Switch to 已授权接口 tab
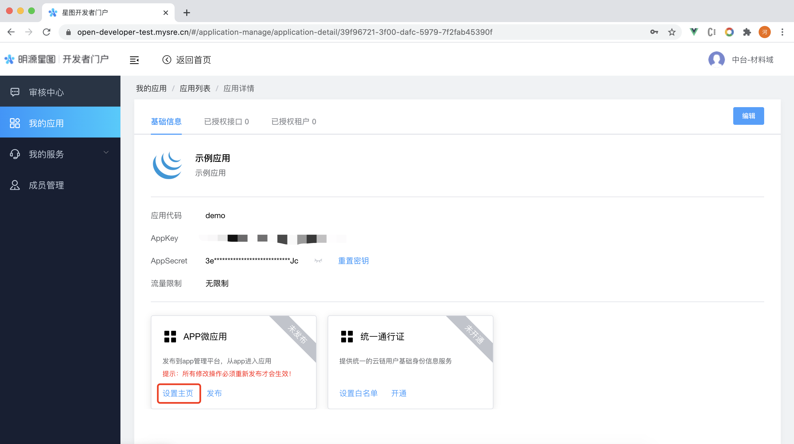This screenshot has width=794, height=444. pyautogui.click(x=226, y=121)
